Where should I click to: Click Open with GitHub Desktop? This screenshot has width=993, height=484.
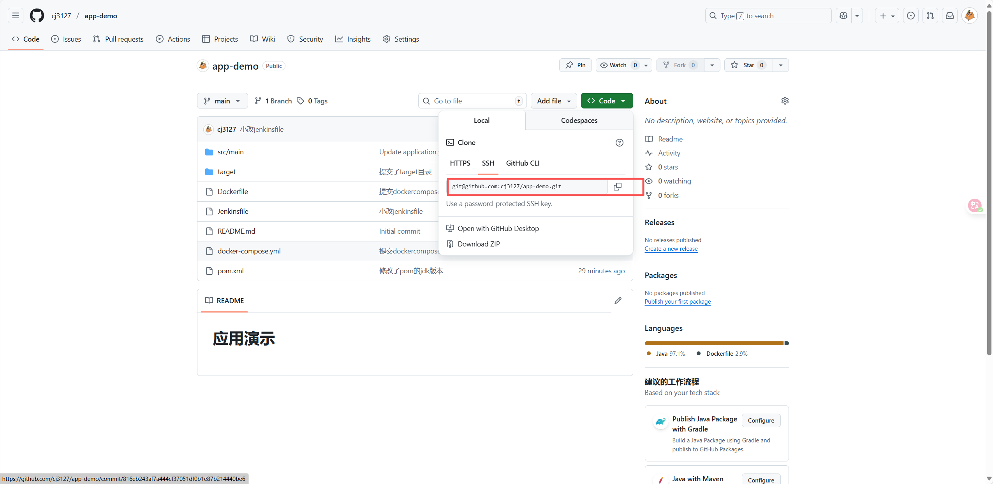(x=493, y=229)
